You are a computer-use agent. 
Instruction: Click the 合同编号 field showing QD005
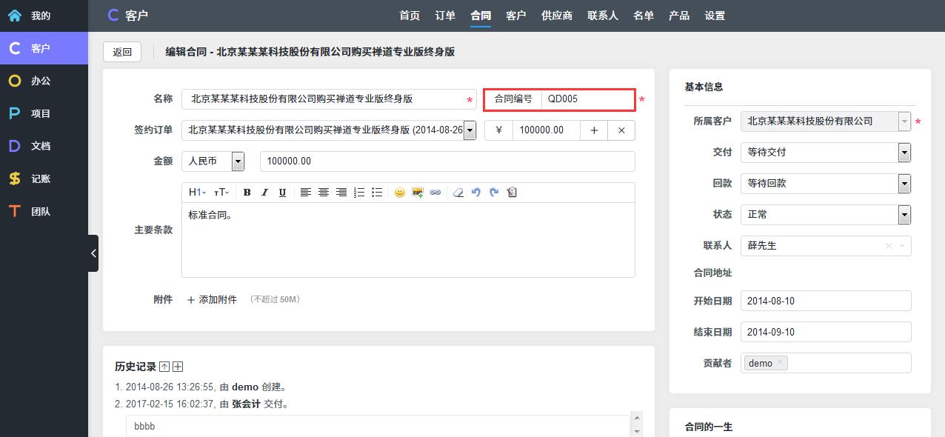pos(588,99)
